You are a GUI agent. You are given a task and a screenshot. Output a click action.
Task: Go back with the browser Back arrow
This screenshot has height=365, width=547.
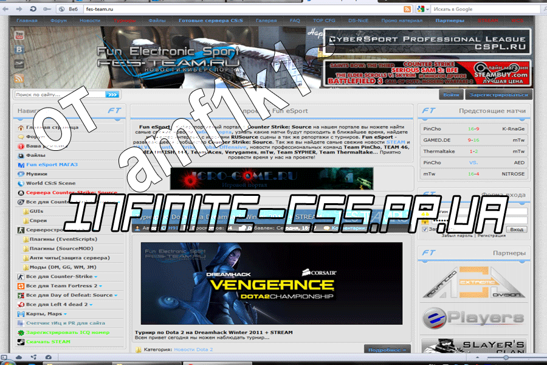pyautogui.click(x=5, y=9)
